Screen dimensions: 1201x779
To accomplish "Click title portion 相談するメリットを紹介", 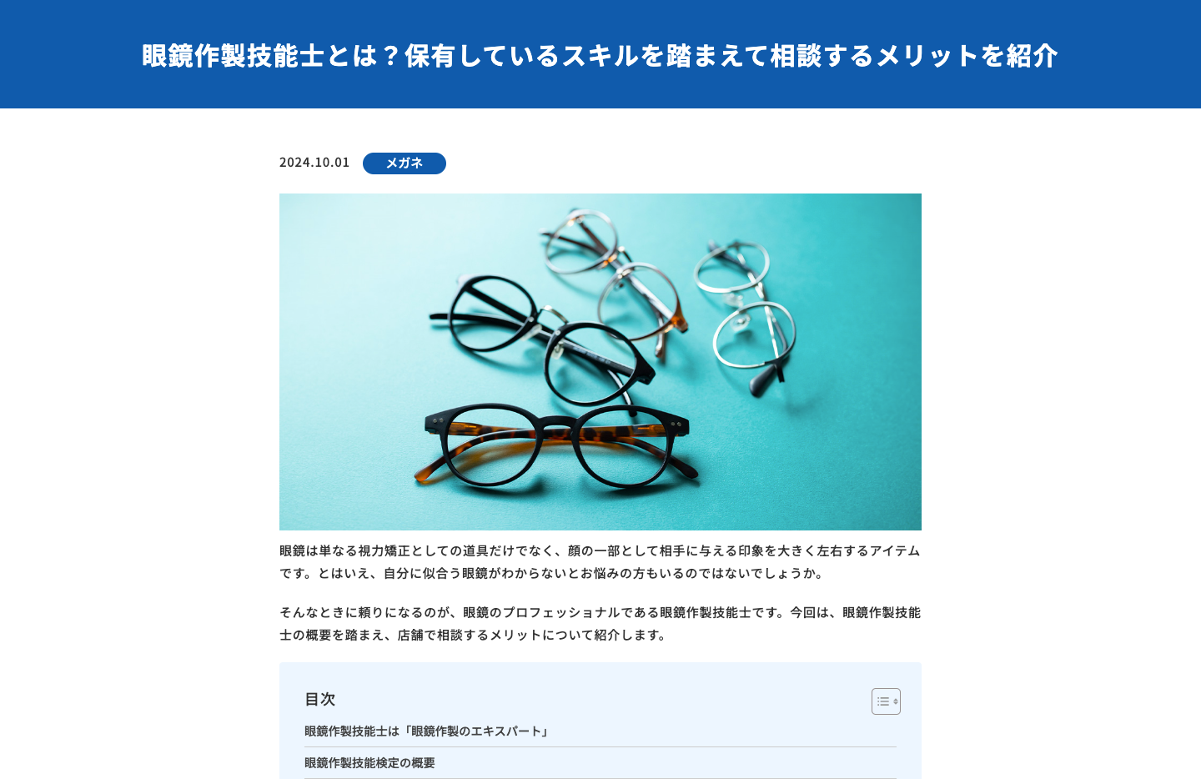I will pyautogui.click(x=914, y=56).
